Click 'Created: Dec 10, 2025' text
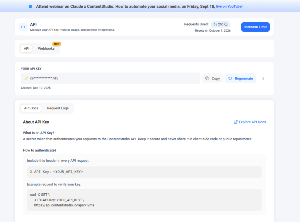The image size is (300, 222). coord(36,88)
